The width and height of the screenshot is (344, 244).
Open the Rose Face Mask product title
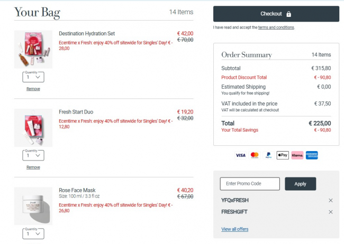coord(77,190)
